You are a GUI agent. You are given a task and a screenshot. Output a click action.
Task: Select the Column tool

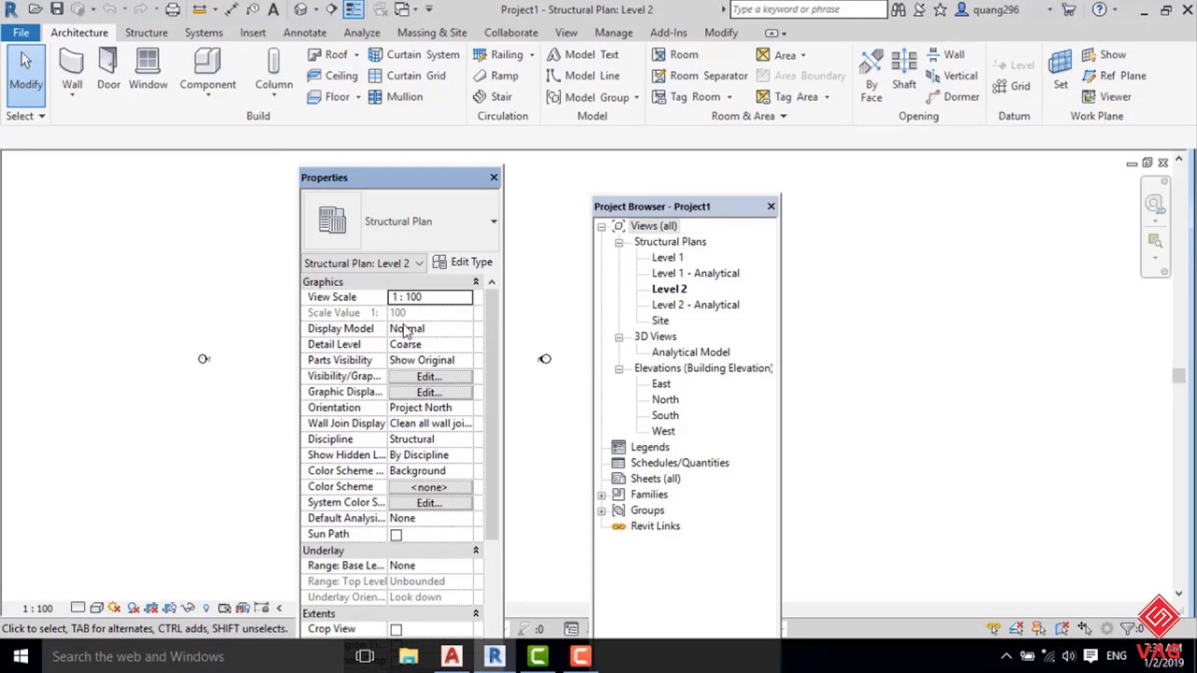(x=274, y=71)
